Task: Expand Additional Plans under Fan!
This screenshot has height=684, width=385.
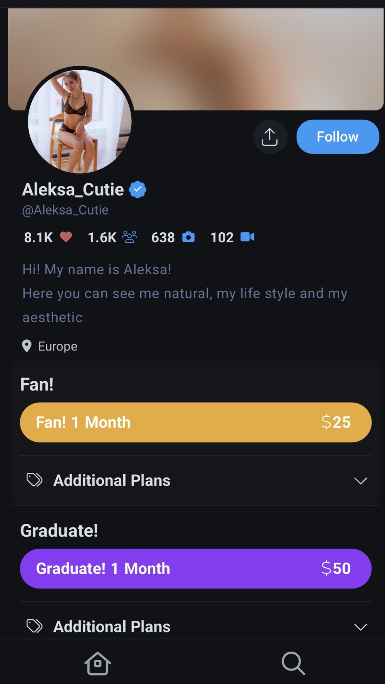Action: [112, 480]
